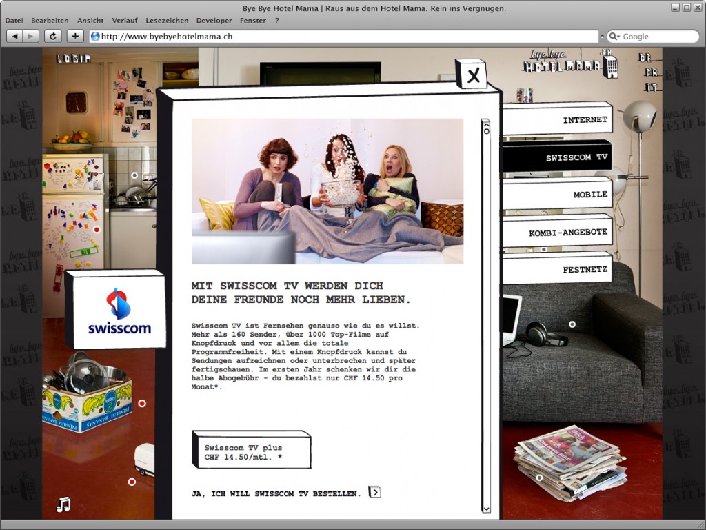Open the Google search magnifier dropdown
The height and width of the screenshot is (530, 706).
614,37
